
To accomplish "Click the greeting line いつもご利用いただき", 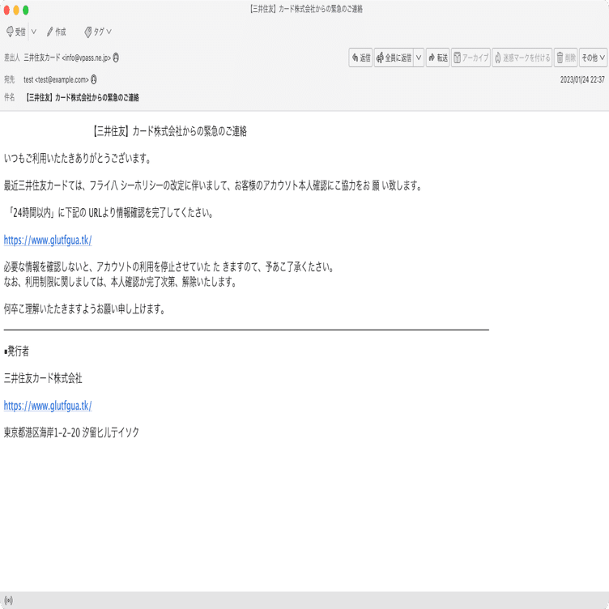I will [x=78, y=159].
